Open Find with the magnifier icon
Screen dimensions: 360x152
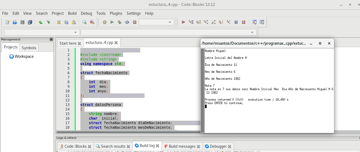click(84, 22)
